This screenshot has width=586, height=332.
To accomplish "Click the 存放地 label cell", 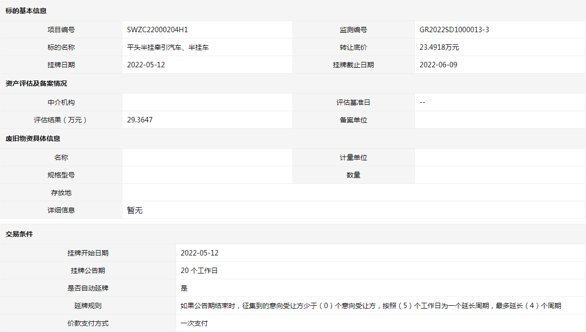I will coord(61,193).
